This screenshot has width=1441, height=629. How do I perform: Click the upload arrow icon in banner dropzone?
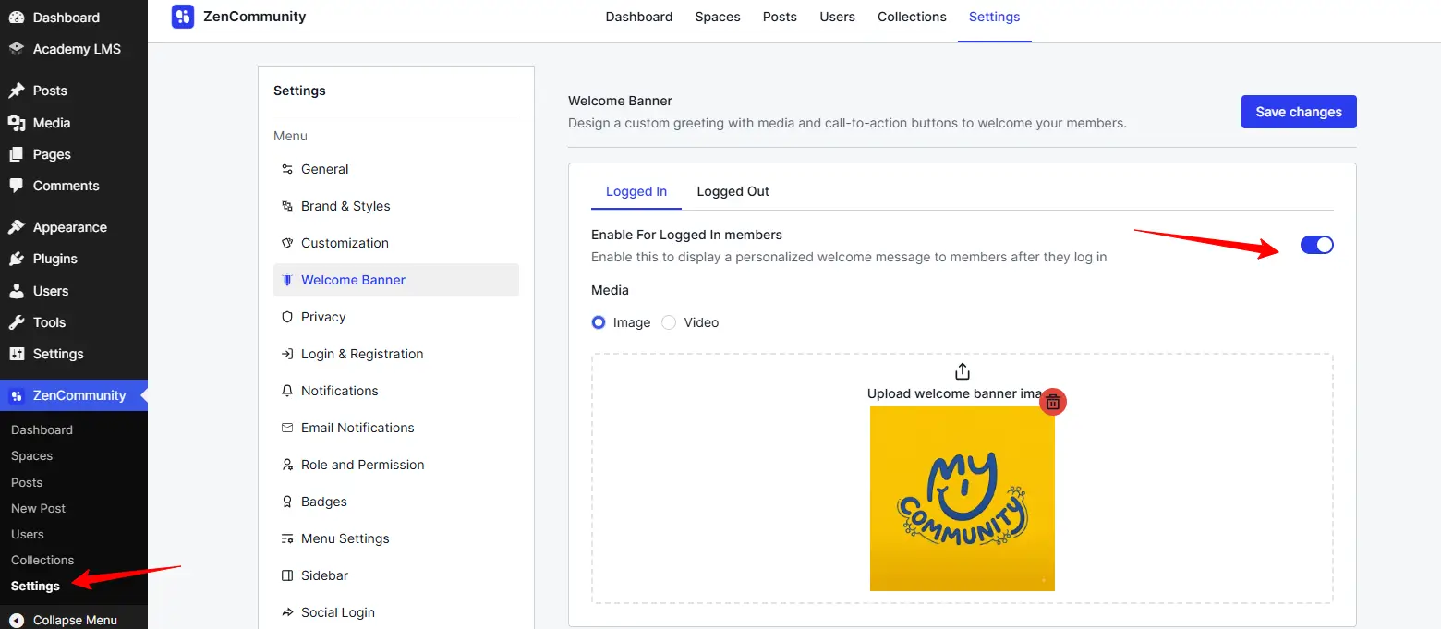(x=963, y=371)
